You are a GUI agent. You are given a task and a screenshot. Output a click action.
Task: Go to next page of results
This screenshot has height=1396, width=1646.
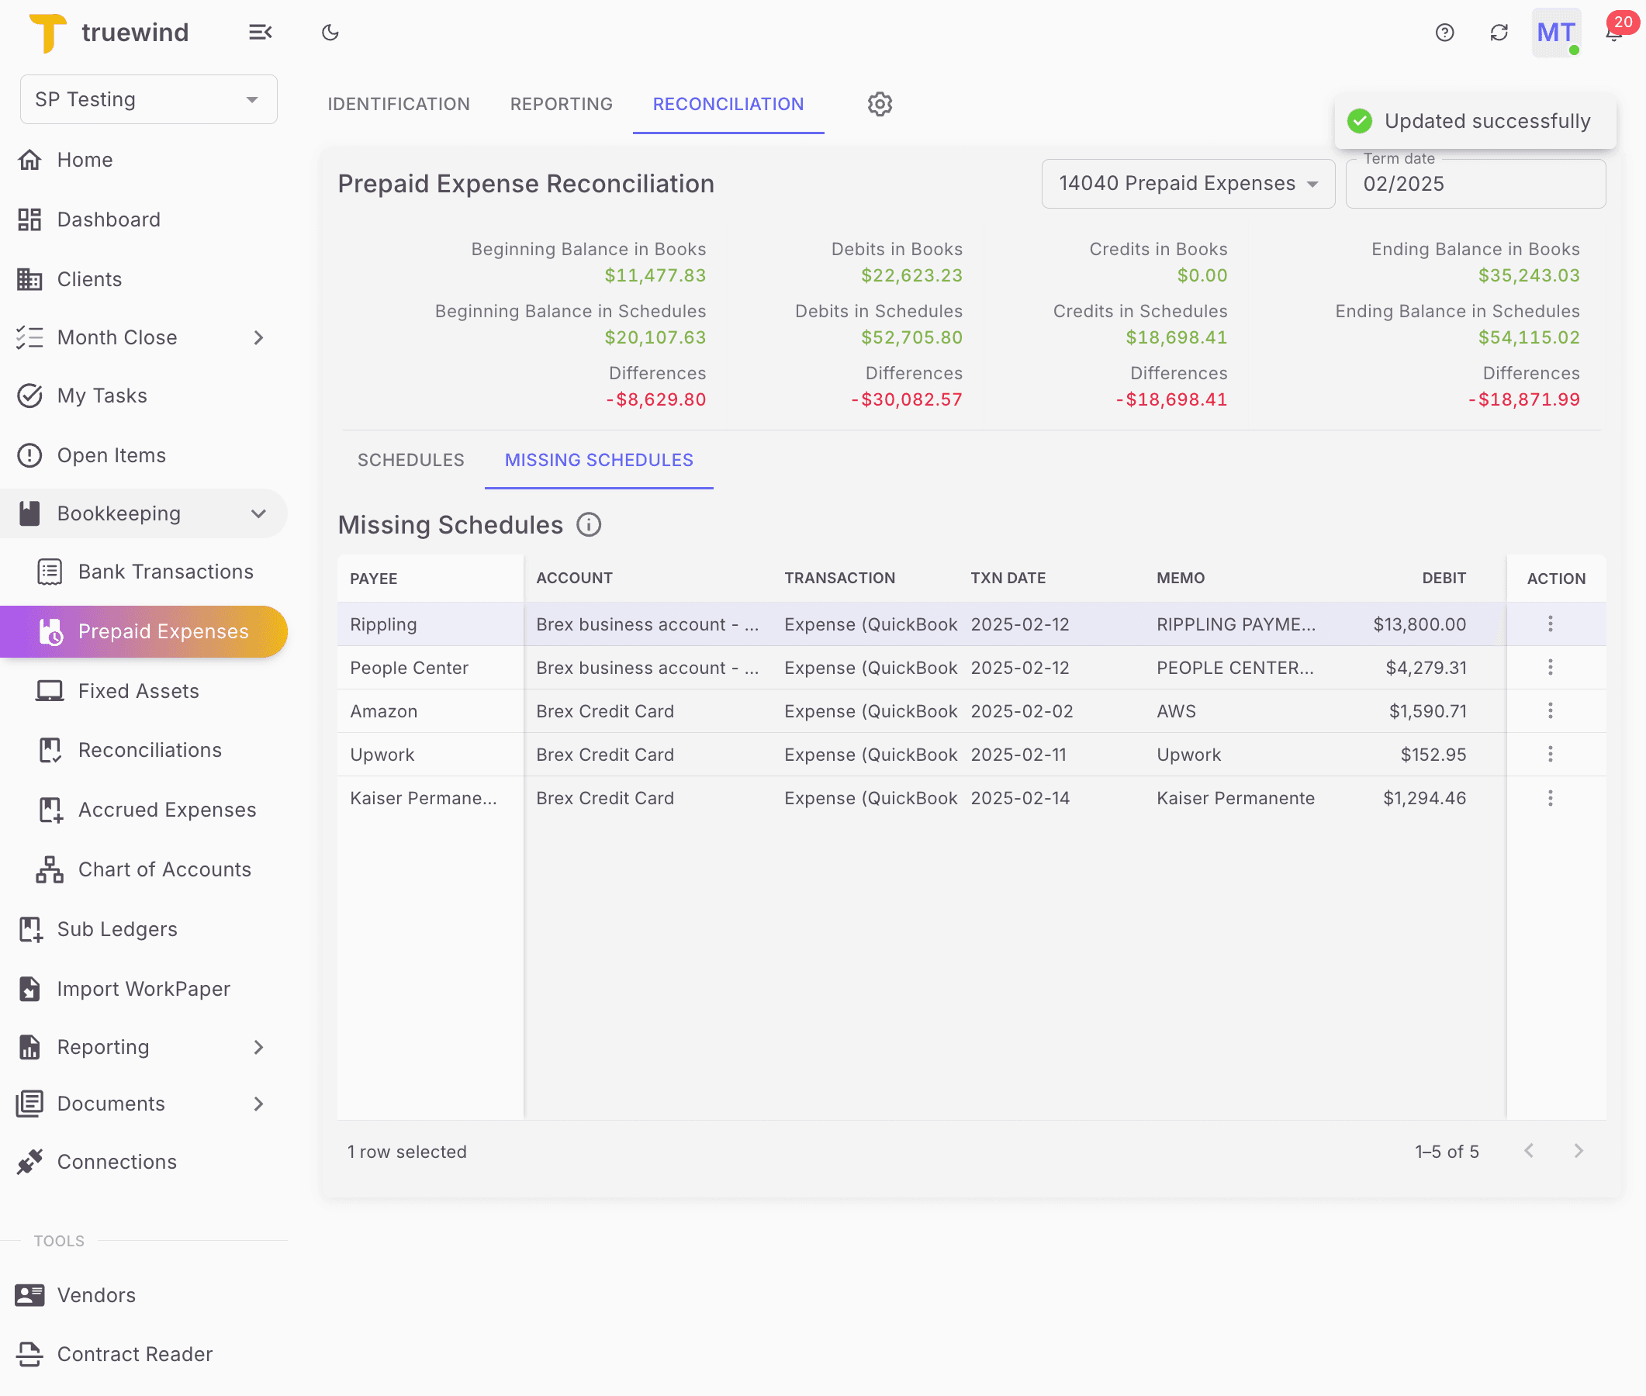pos(1579,1152)
